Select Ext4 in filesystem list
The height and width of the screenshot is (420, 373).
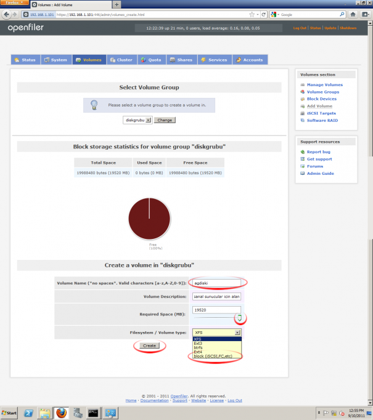point(217,352)
